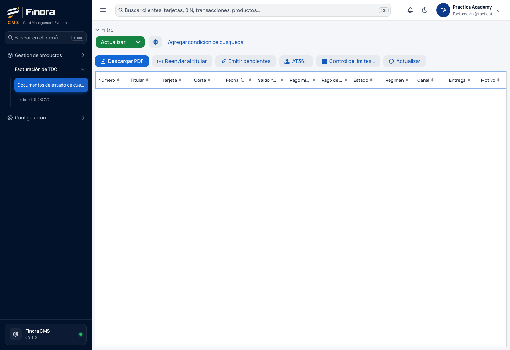Click the PA user avatar

pos(443,10)
